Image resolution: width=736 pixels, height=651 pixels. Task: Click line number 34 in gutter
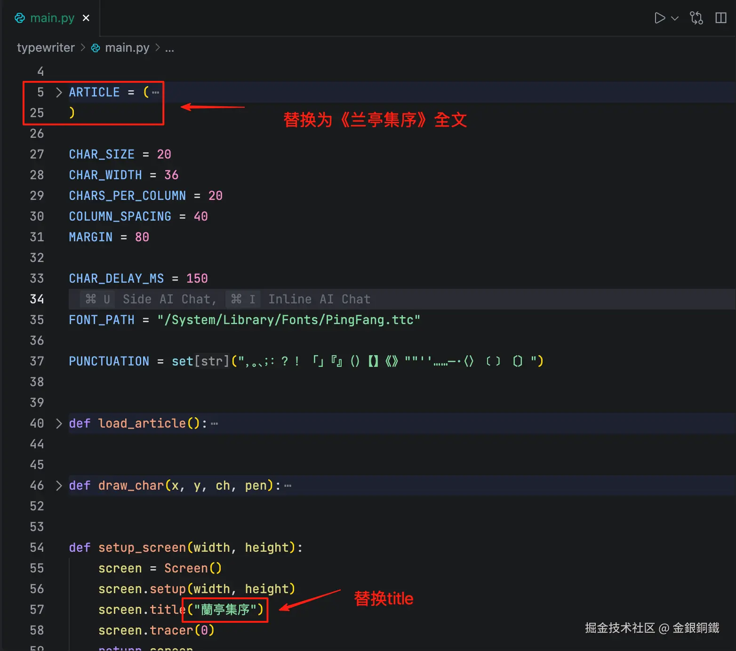click(x=37, y=299)
